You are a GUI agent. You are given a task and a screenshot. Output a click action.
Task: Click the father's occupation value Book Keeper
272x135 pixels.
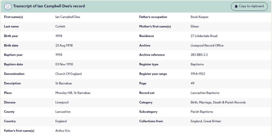pos(199,17)
